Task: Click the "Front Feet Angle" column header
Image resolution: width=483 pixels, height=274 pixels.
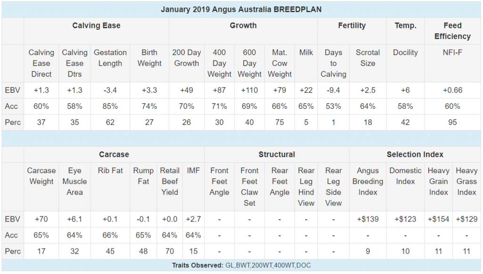Action: pyautogui.click(x=219, y=182)
